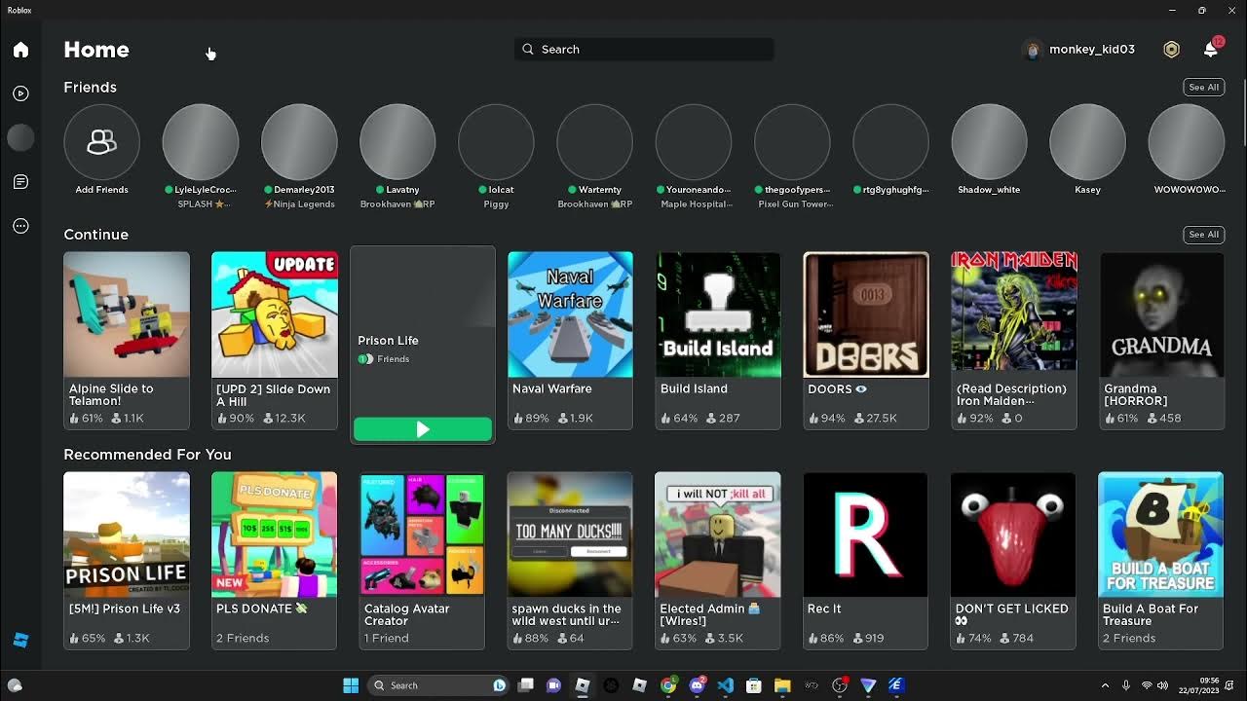1247x701 pixels.
Task: Click the Windows Start button
Action: 351,685
